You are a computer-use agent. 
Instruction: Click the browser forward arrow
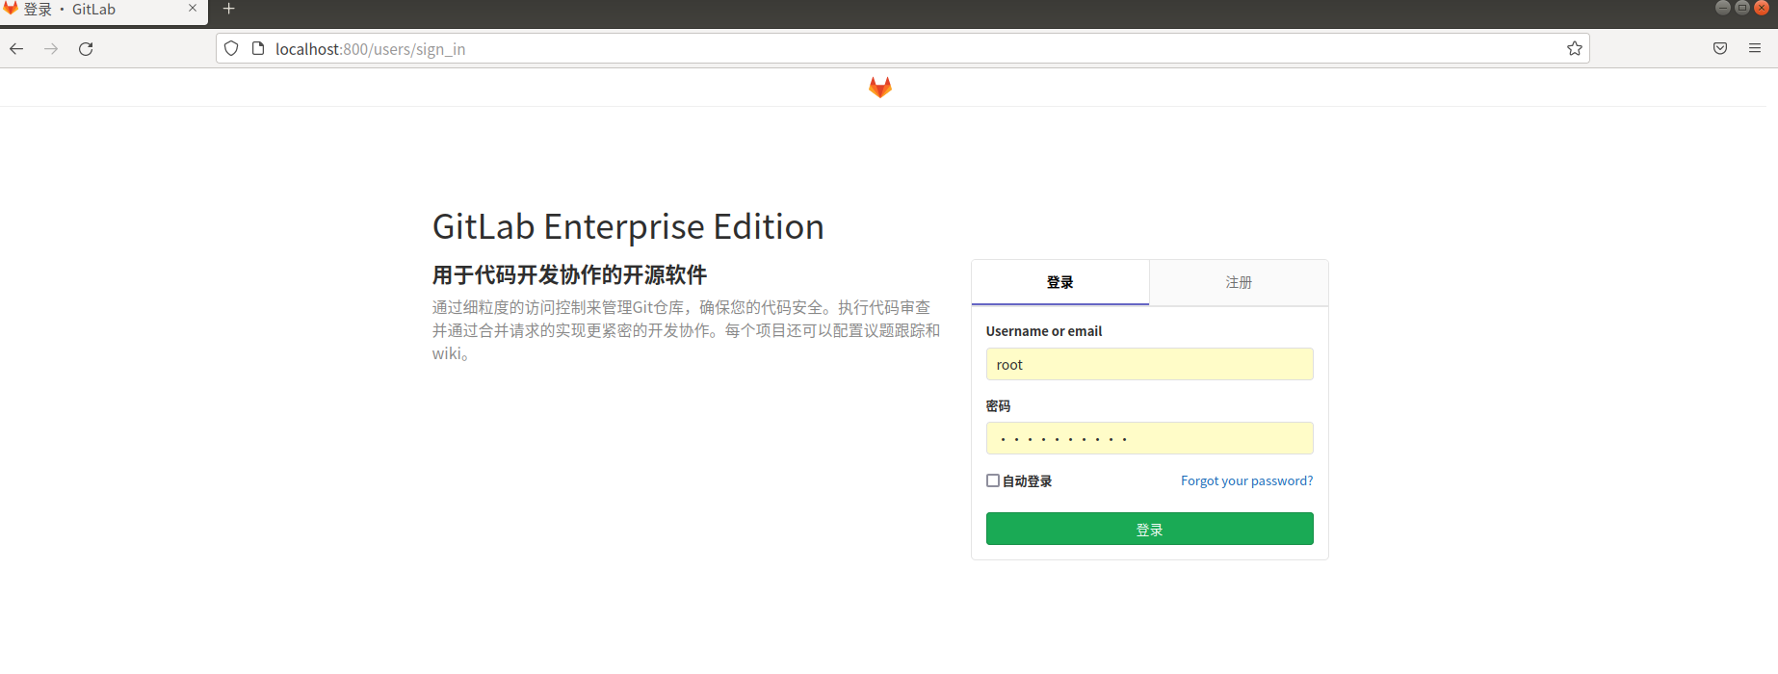[51, 49]
